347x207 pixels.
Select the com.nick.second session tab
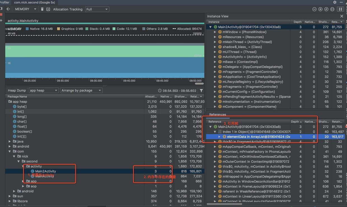(x=34, y=2)
